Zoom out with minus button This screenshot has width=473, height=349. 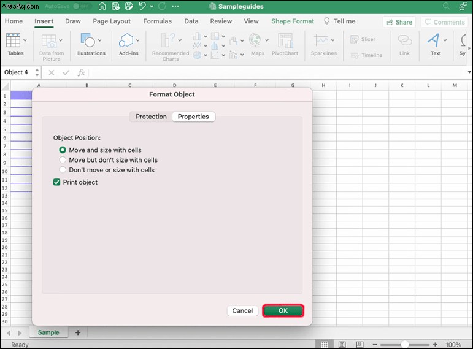click(x=375, y=344)
